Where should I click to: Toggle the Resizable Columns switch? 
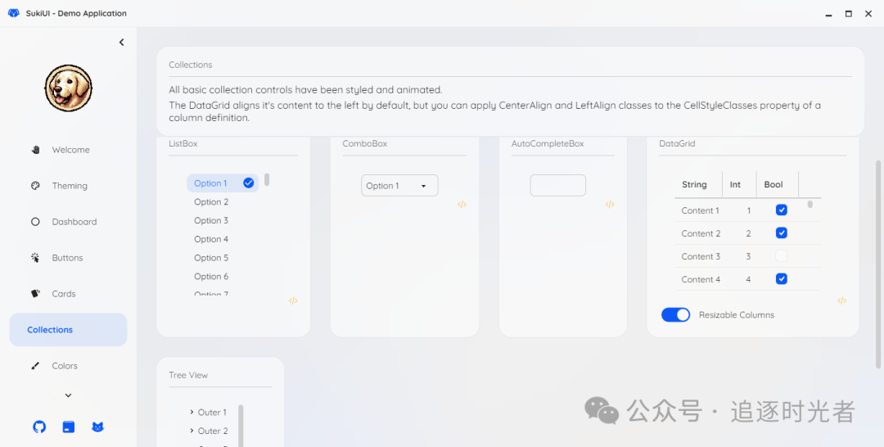pos(675,315)
